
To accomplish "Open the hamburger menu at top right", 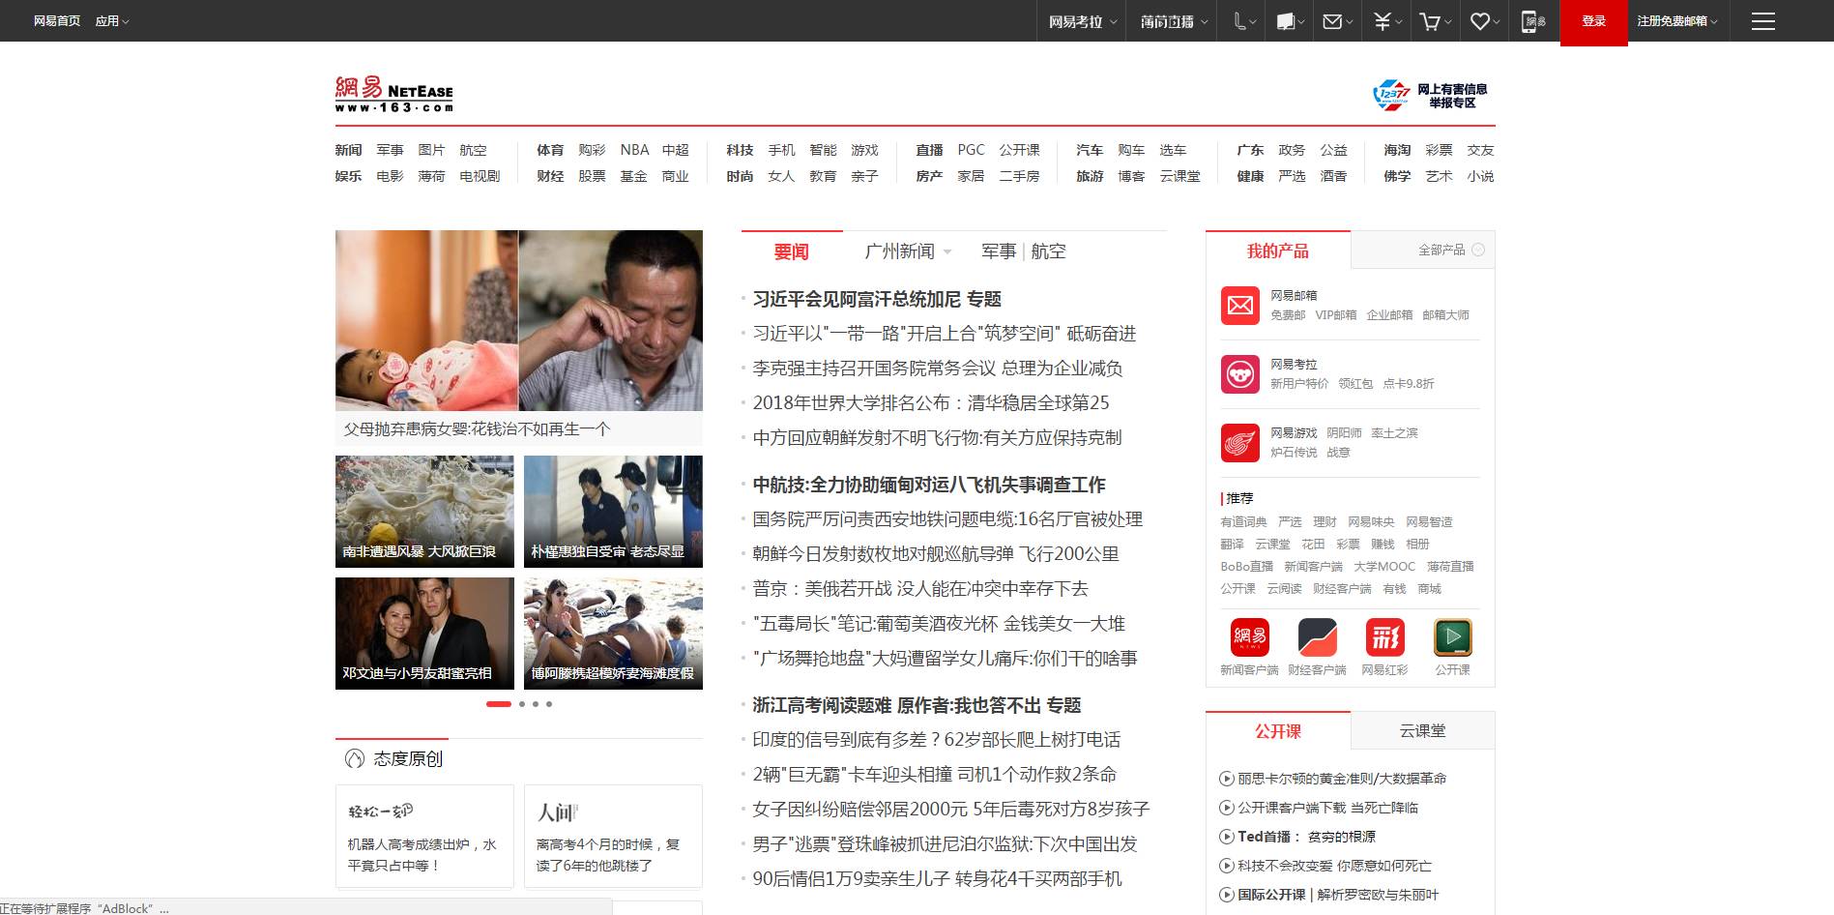I will pyautogui.click(x=1762, y=20).
